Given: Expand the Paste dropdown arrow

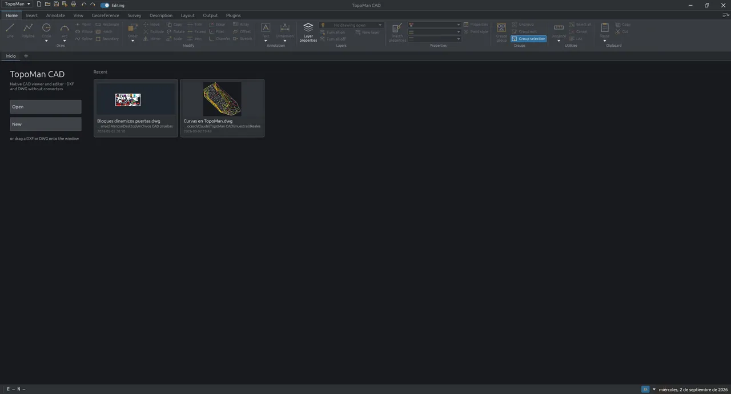Looking at the screenshot, I should pos(605,41).
